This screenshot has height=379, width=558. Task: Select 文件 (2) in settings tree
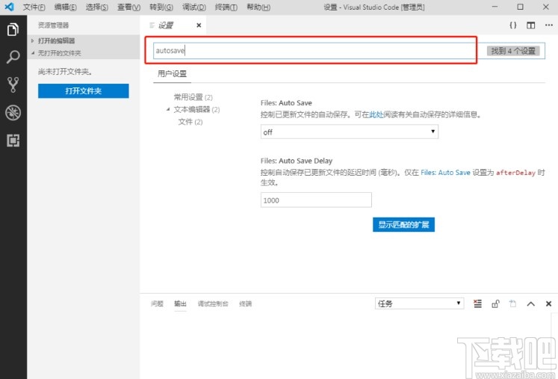[190, 122]
